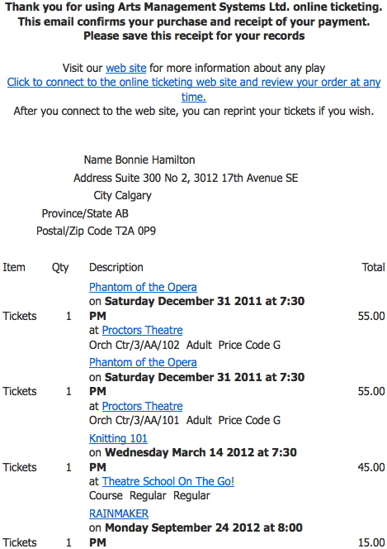
Task: Click the Qty column header
Action: click(x=60, y=268)
